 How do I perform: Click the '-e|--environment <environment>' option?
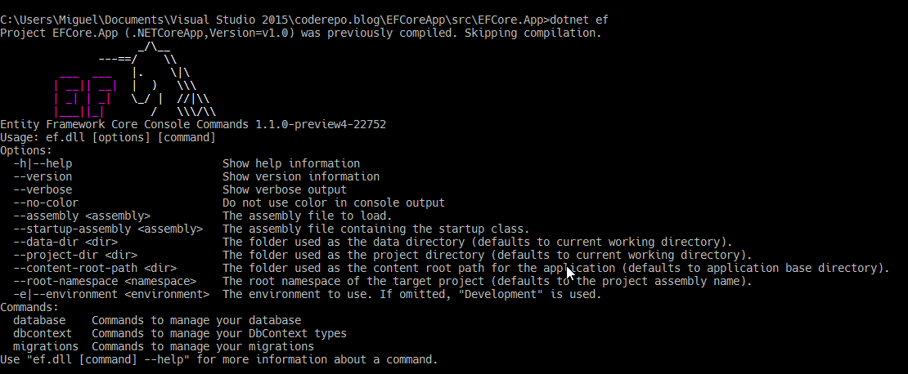tap(111, 294)
